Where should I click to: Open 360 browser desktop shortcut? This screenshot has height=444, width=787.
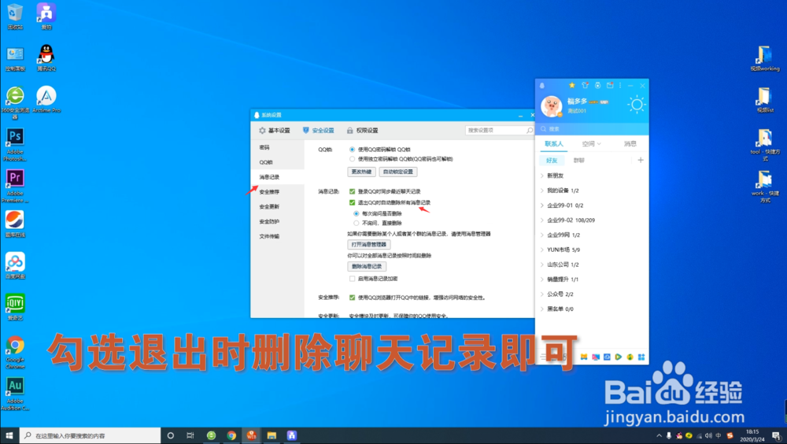15,102
